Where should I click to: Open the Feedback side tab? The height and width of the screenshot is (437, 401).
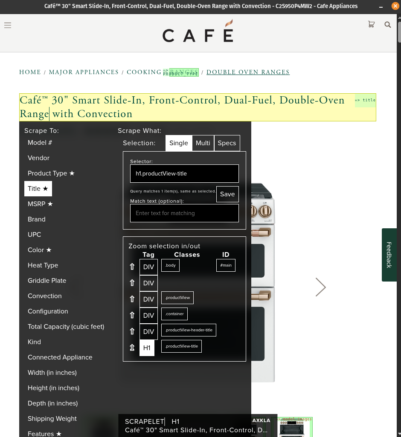click(x=389, y=255)
